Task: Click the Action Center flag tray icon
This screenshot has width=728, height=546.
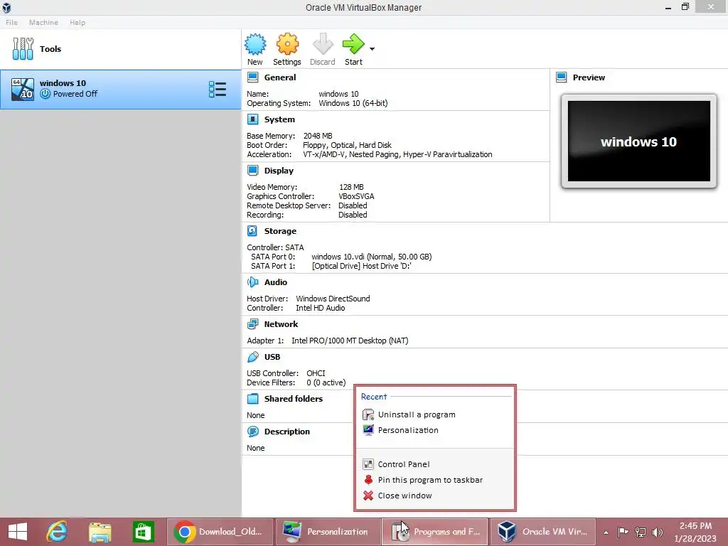Action: (x=623, y=532)
